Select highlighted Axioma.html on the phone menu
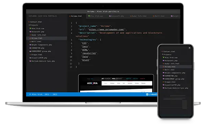206x124 pixels. click(x=175, y=67)
